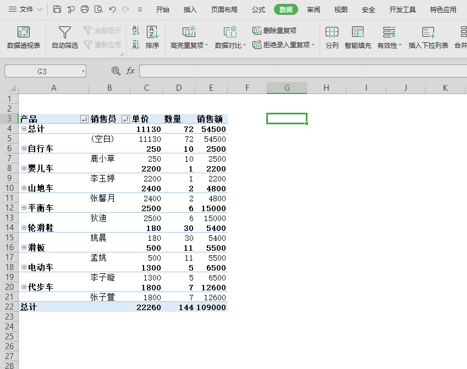Select the cell containing 鹿小草
Screen dimensions: 467x369
pyautogui.click(x=109, y=158)
